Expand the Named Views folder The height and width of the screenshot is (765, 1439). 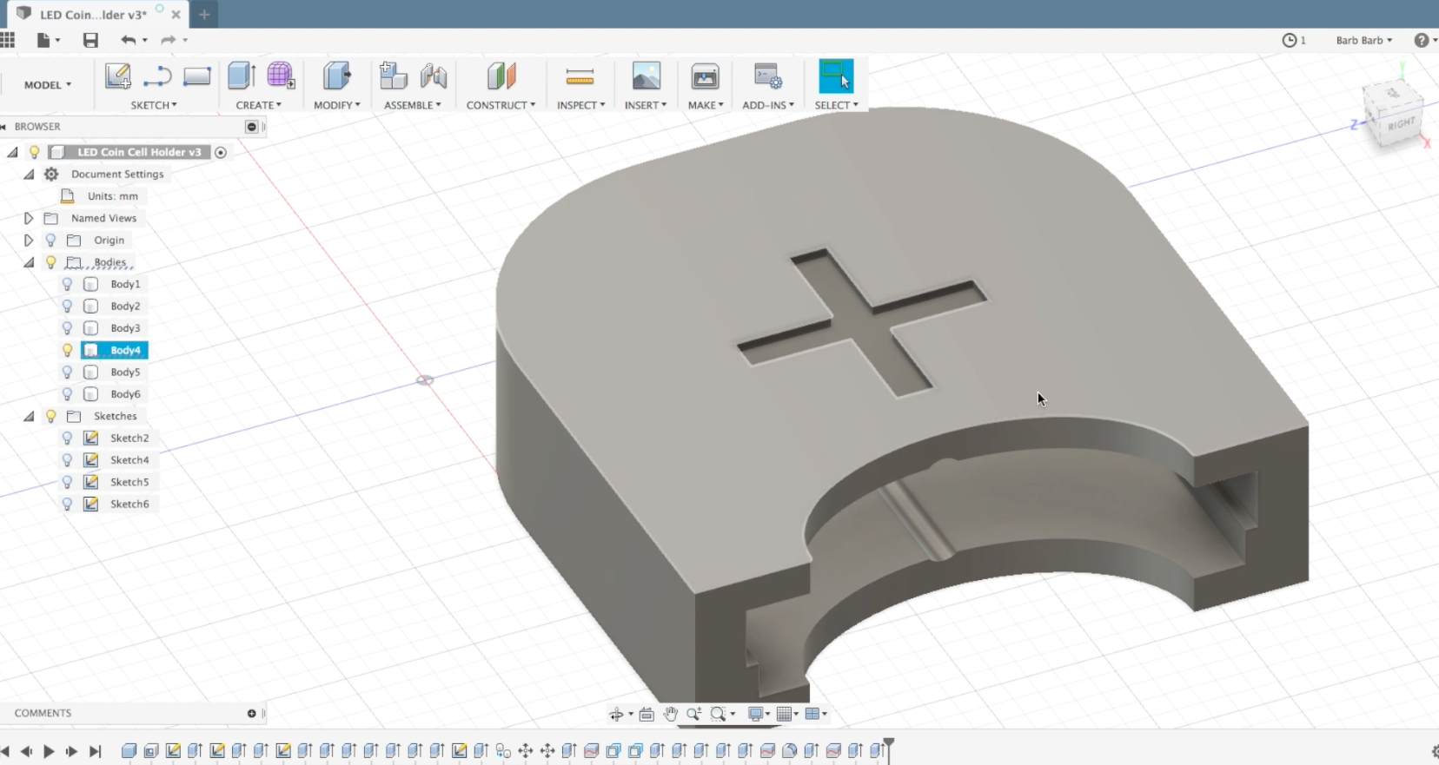29,218
